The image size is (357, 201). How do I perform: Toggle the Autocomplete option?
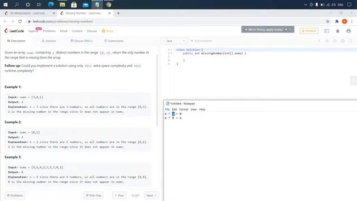201,41
